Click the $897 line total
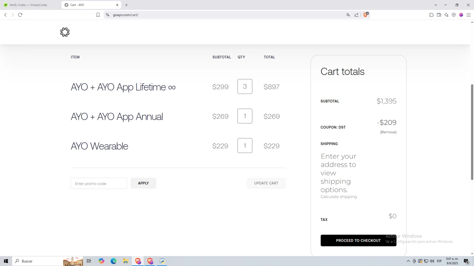474x266 pixels. pyautogui.click(x=272, y=87)
